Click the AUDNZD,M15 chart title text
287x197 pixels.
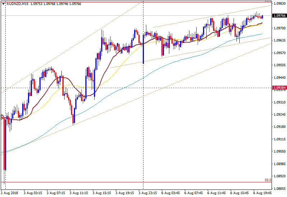18,4
